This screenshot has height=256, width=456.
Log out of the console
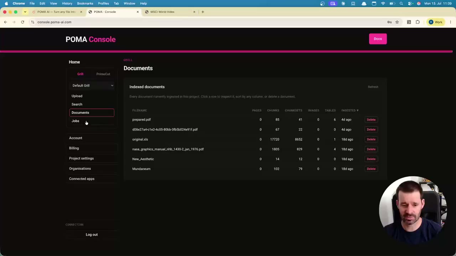pos(92,235)
